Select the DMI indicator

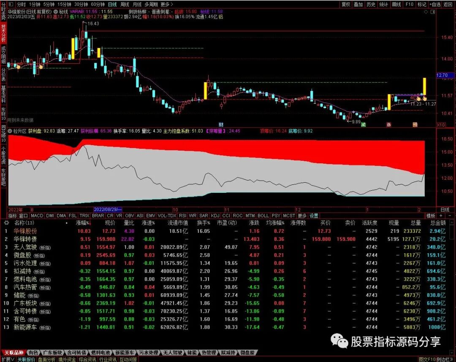tap(50, 216)
